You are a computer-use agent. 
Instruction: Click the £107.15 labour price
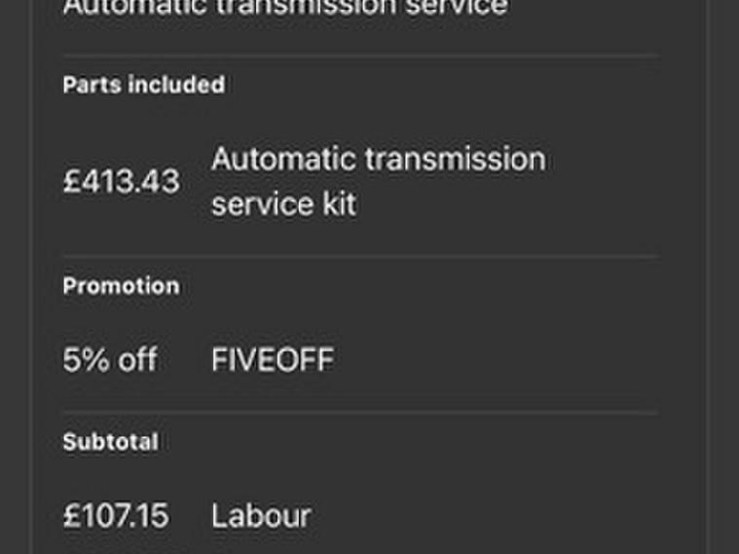coord(115,516)
